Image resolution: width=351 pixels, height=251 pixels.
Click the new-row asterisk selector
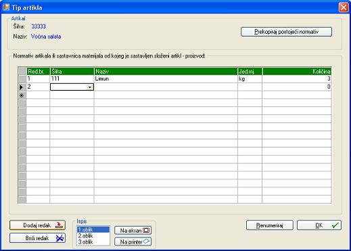(22, 95)
